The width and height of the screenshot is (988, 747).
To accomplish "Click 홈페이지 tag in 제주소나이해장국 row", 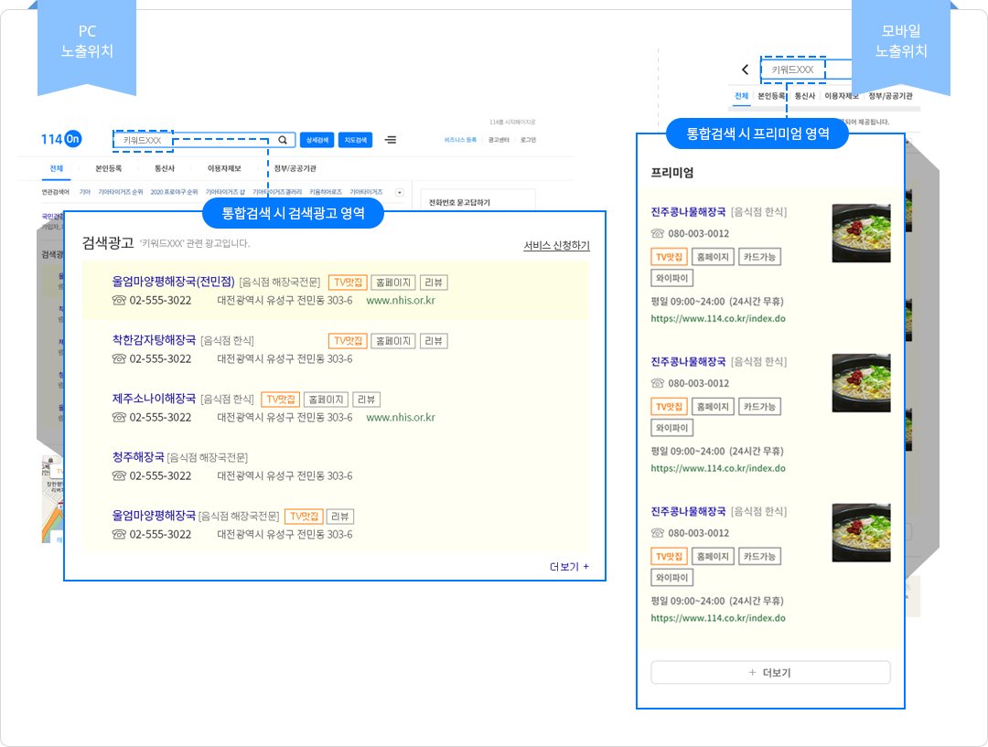I will (326, 400).
